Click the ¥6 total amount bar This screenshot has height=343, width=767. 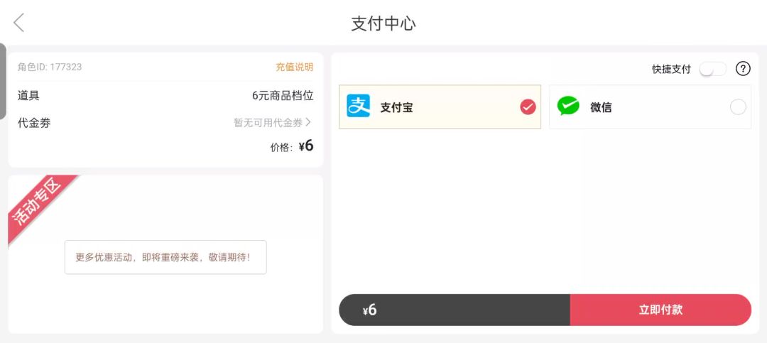[x=455, y=310]
